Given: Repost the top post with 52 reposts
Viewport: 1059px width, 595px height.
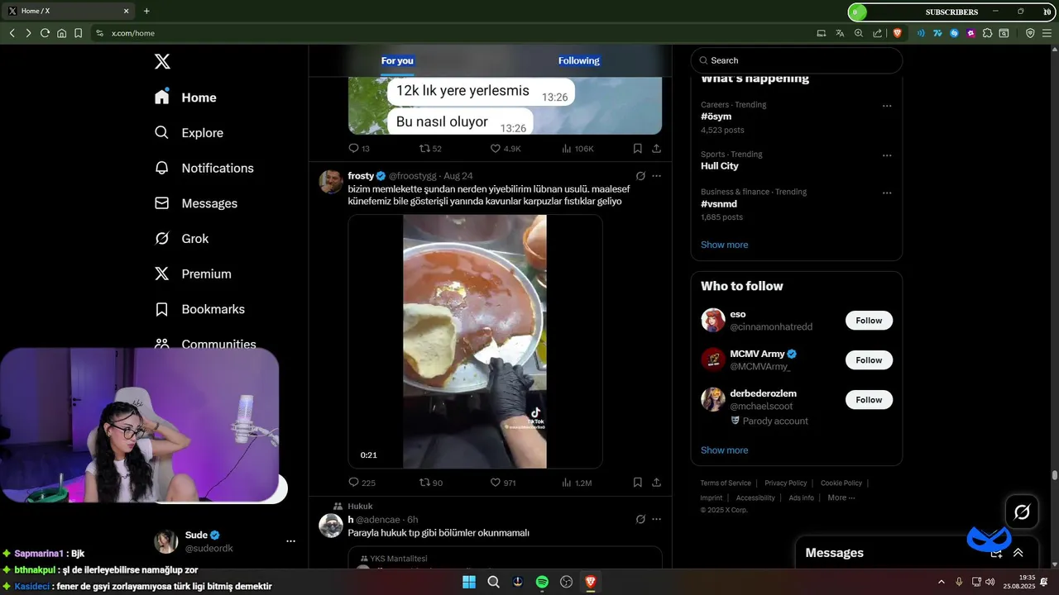Looking at the screenshot, I should [x=430, y=149].
